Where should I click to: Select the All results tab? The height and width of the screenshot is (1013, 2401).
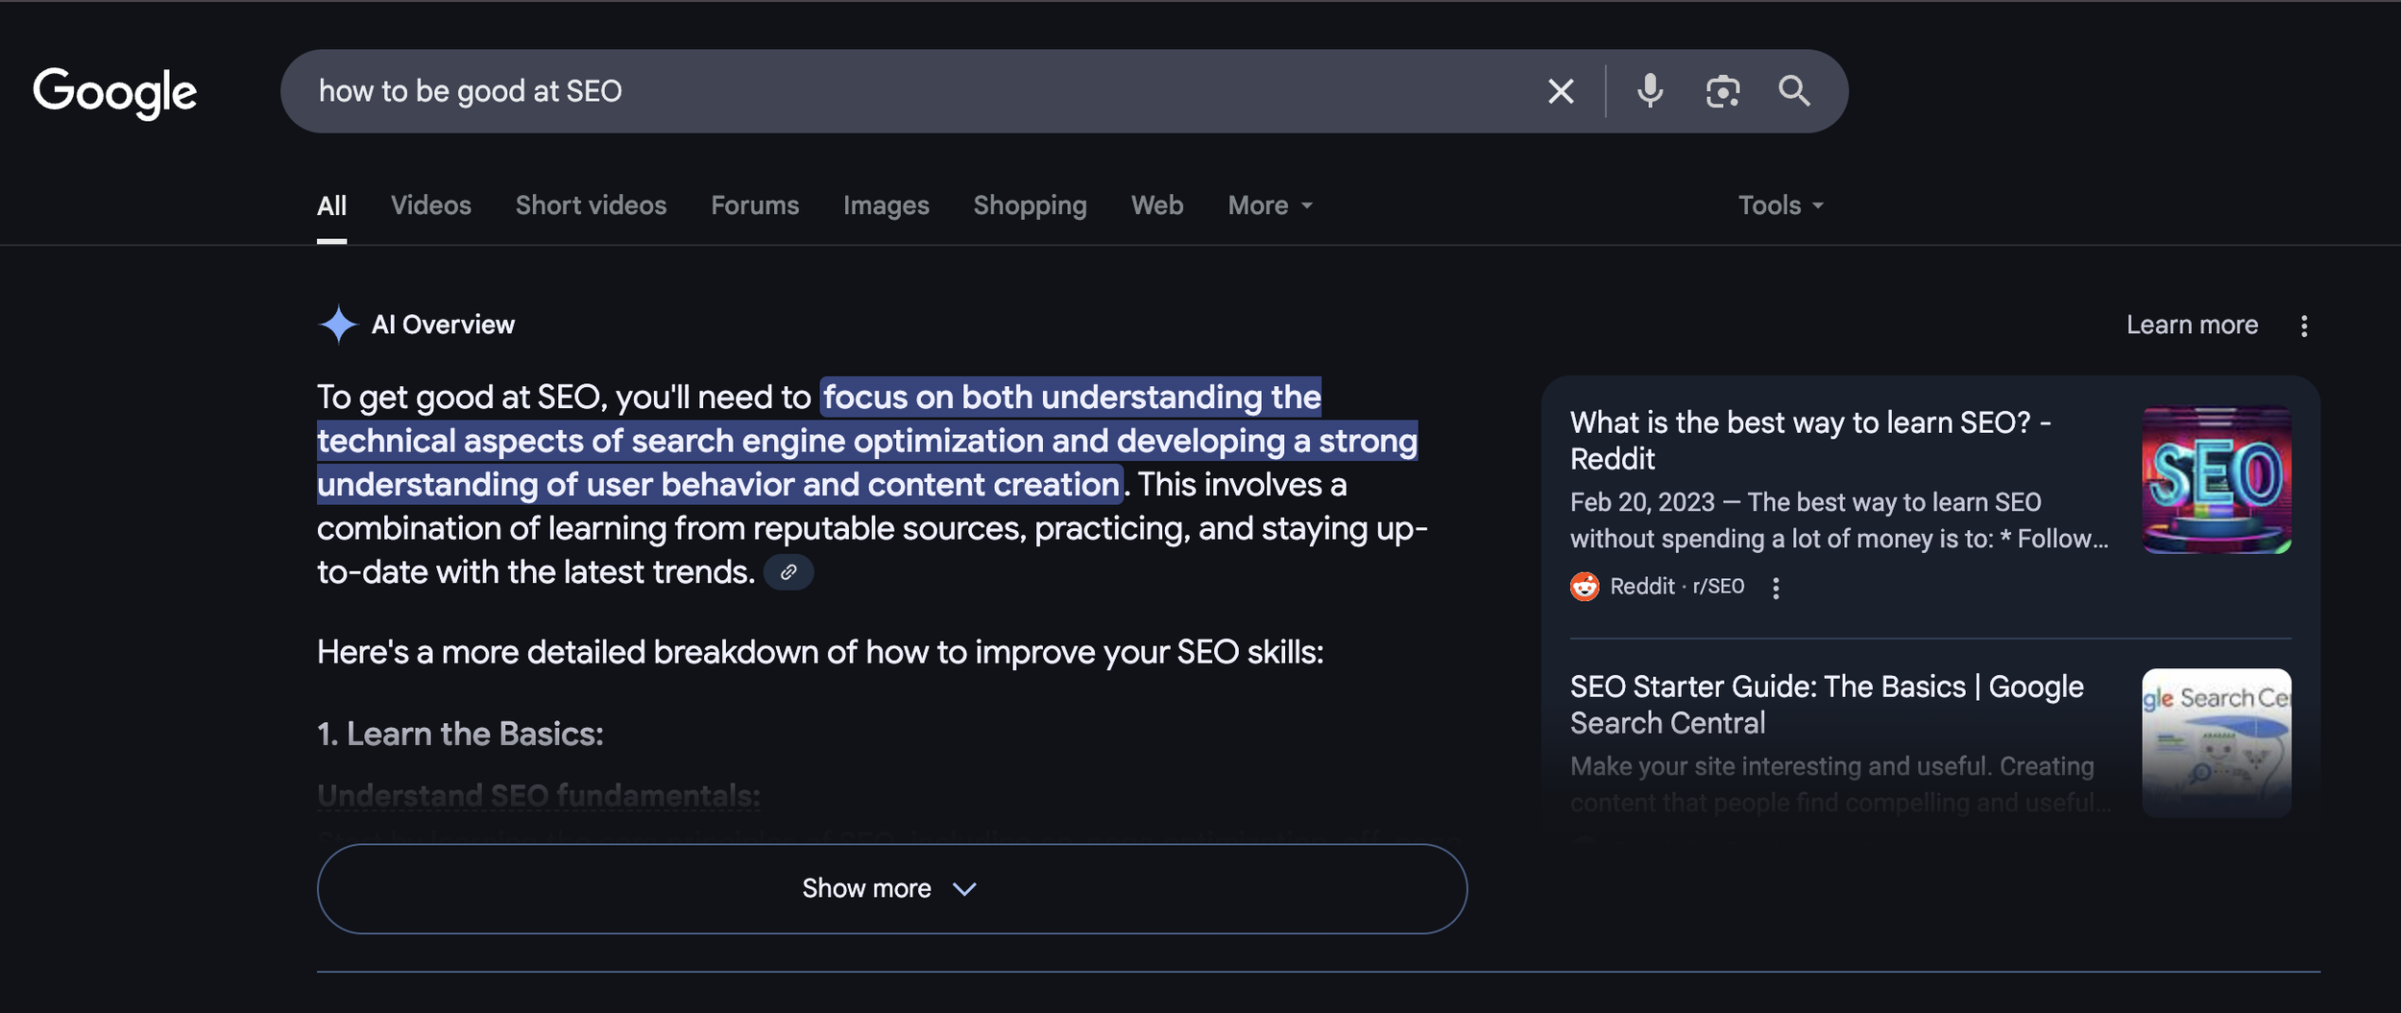331,205
